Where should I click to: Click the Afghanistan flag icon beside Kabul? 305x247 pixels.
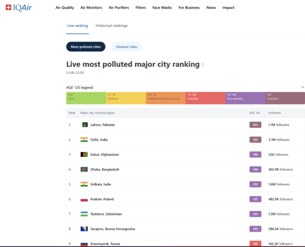point(84,154)
